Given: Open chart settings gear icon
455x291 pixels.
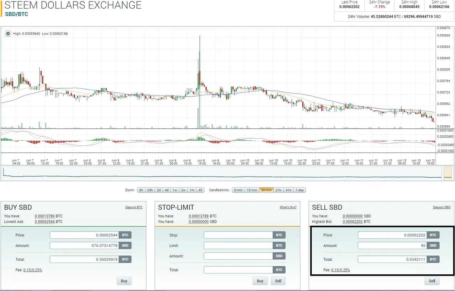Looking at the screenshot, I should click(x=8, y=33).
